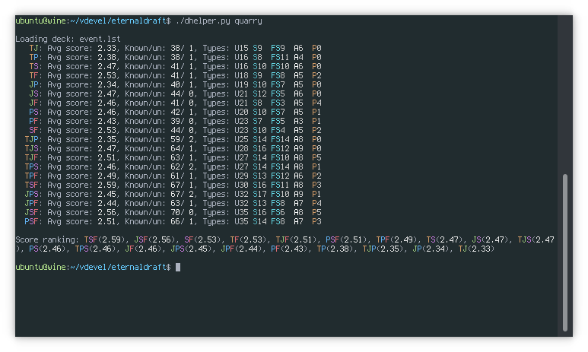The height and width of the screenshot is (352, 588).
Task: Click the 'JPF:' row label
Action: (33, 203)
